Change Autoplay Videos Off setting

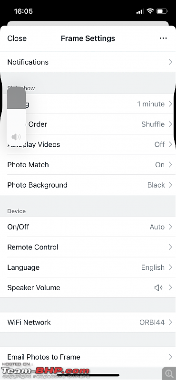88,144
